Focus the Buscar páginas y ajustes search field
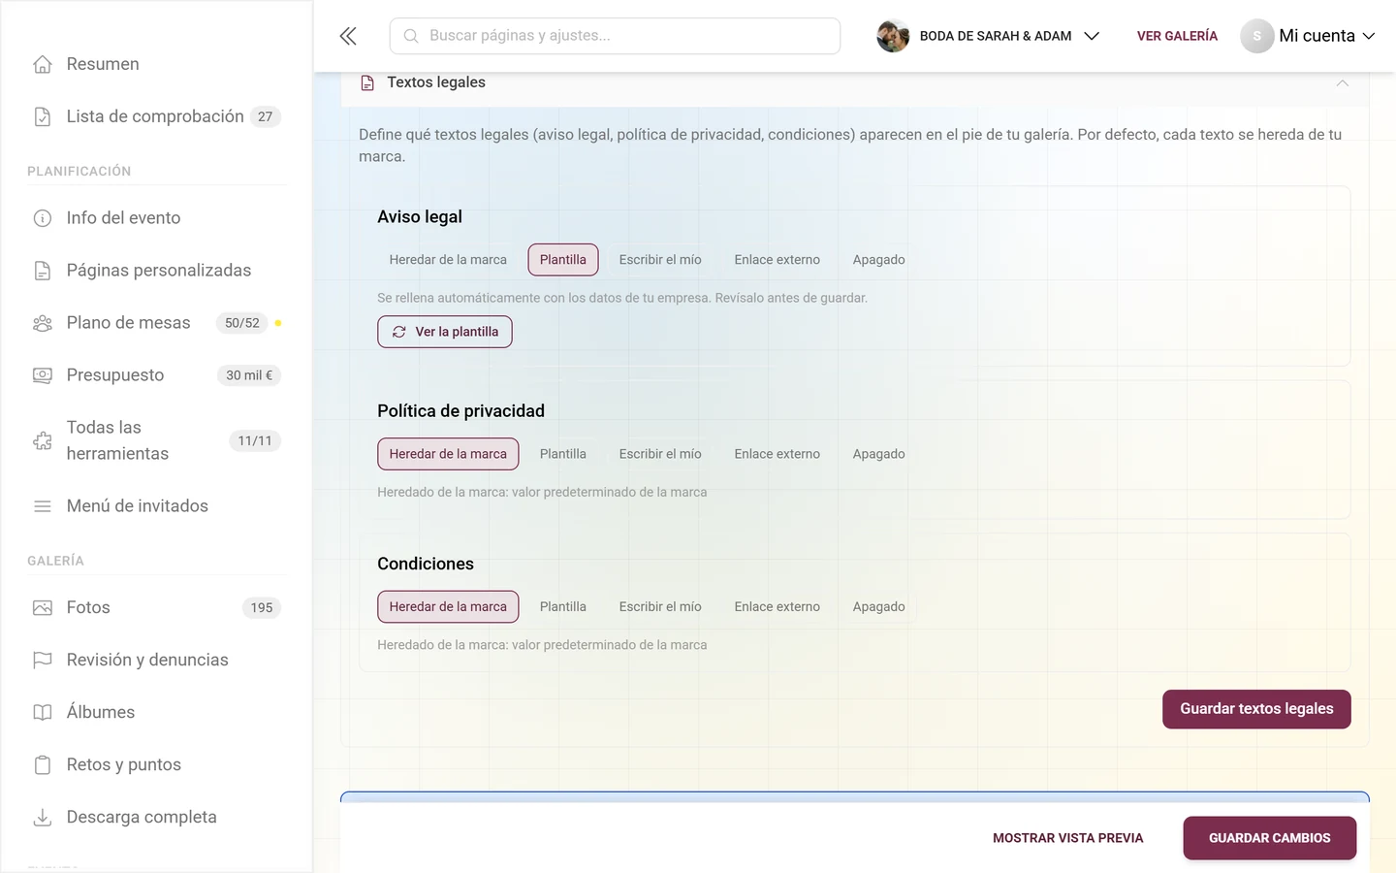 point(615,36)
